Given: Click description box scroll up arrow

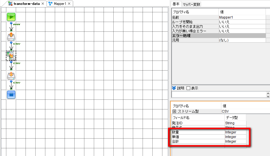Looking at the screenshot, I should (x=268, y=93).
